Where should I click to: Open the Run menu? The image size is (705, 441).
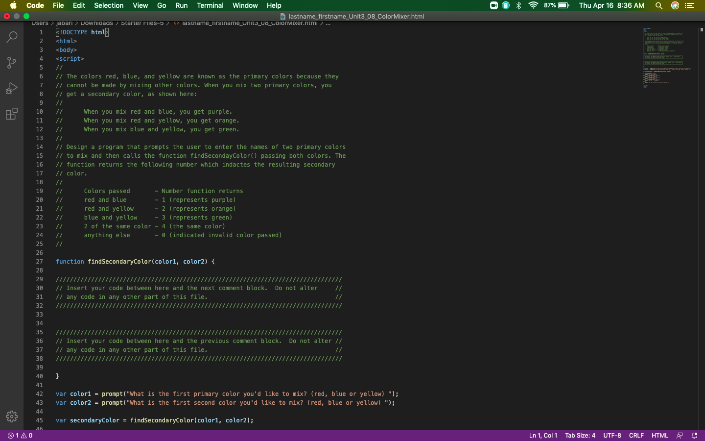pyautogui.click(x=181, y=5)
